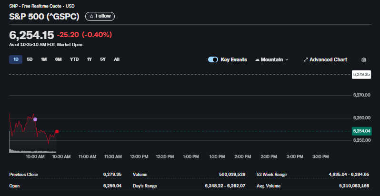This screenshot has height=196, width=380.
Task: Click the 6,254.15 current price
Action: pyautogui.click(x=31, y=35)
